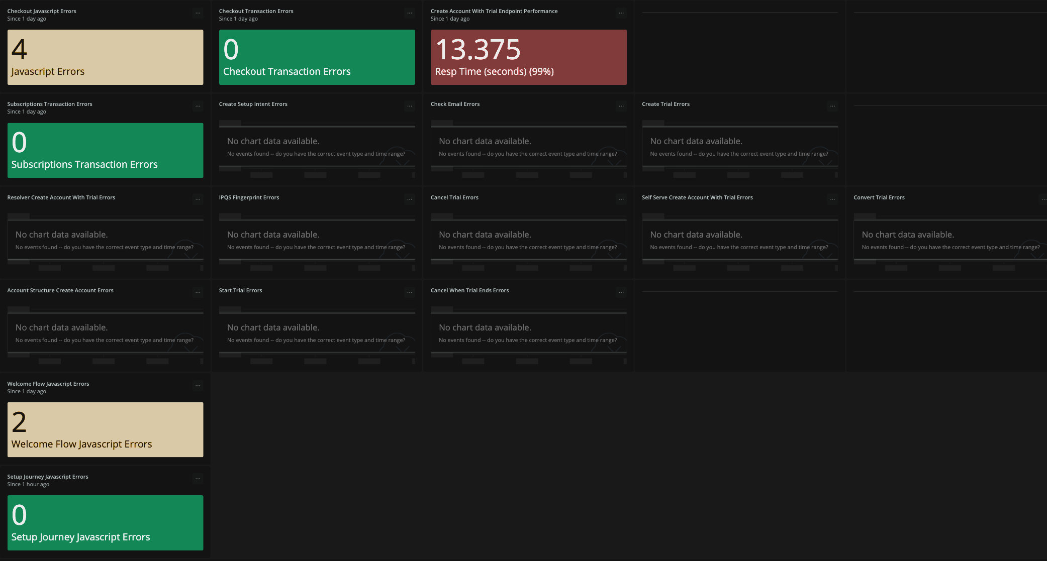Open options menu for Cancel Trial Errors

(x=621, y=199)
